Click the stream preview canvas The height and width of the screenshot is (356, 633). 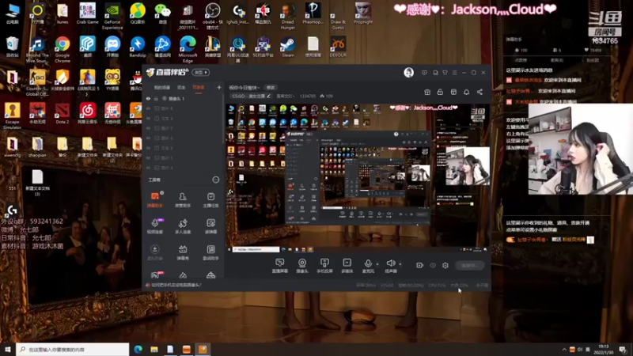point(358,178)
